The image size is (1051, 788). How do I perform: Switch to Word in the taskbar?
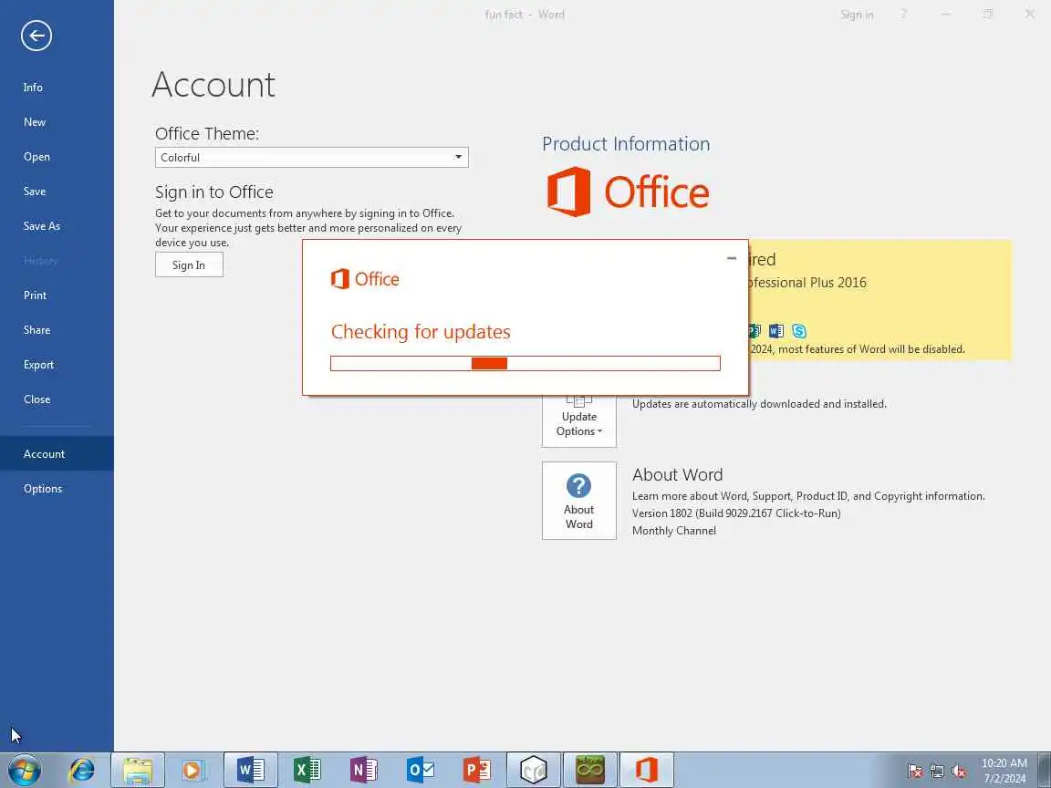[x=250, y=770]
